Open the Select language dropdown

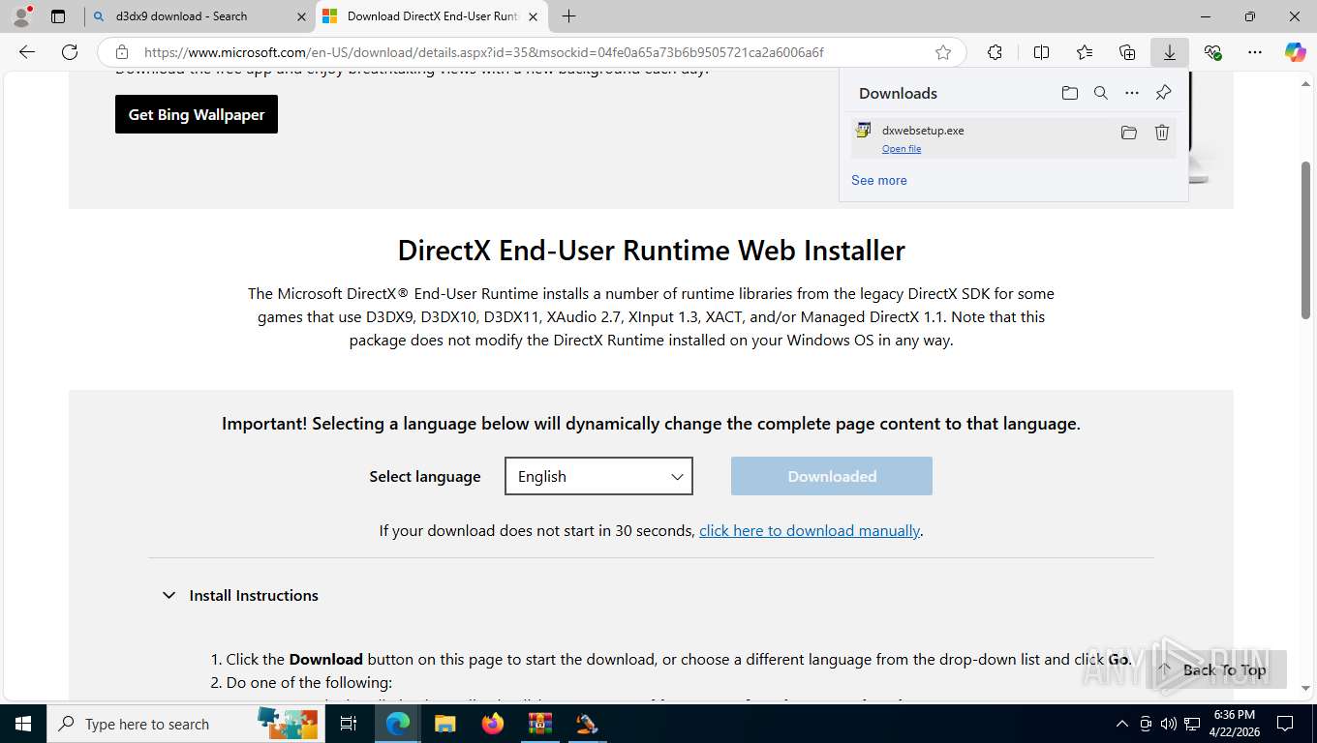tap(598, 476)
